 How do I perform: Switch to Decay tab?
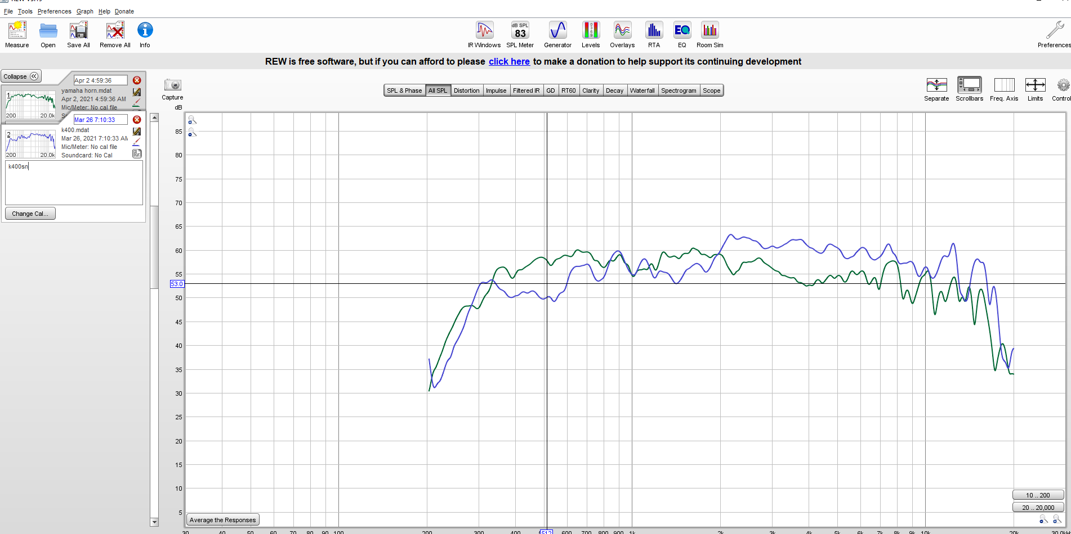pos(615,90)
